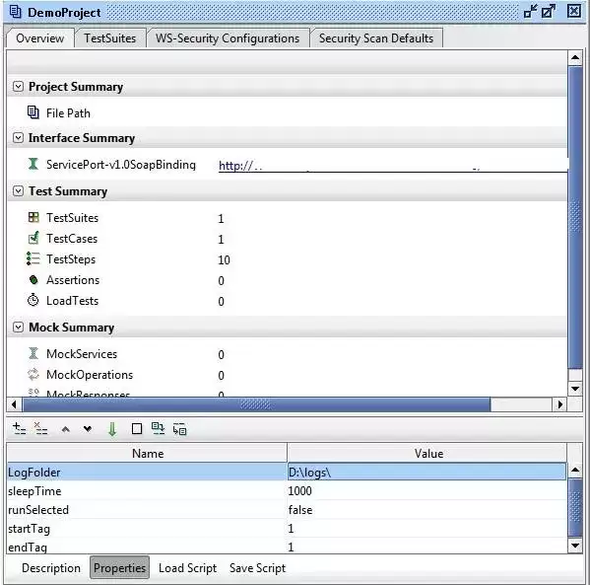Screen dimensions: 590x585
Task: Click the overview horizontal scrollbar thumb
Action: tap(257, 404)
